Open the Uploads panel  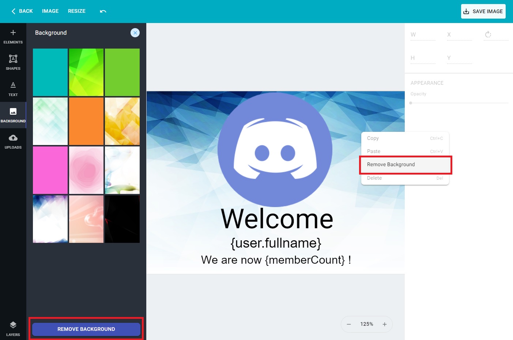tap(13, 142)
